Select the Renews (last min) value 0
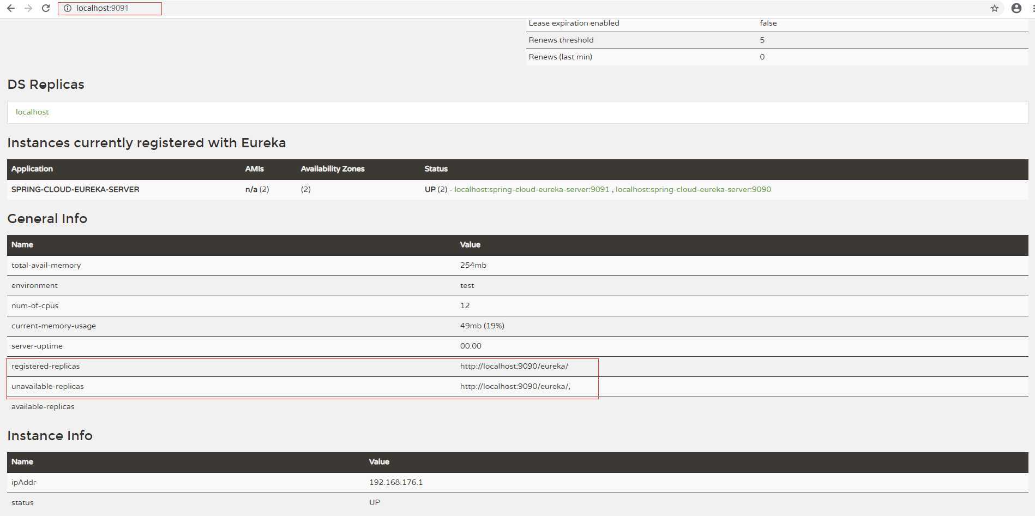This screenshot has height=516, width=1035. [762, 57]
